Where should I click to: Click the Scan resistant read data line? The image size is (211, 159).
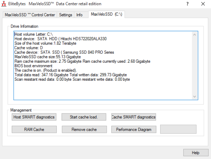click(x=72, y=79)
